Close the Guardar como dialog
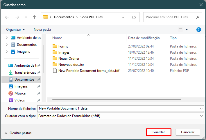Viewport: 206px width, 140px height. tap(201, 5)
